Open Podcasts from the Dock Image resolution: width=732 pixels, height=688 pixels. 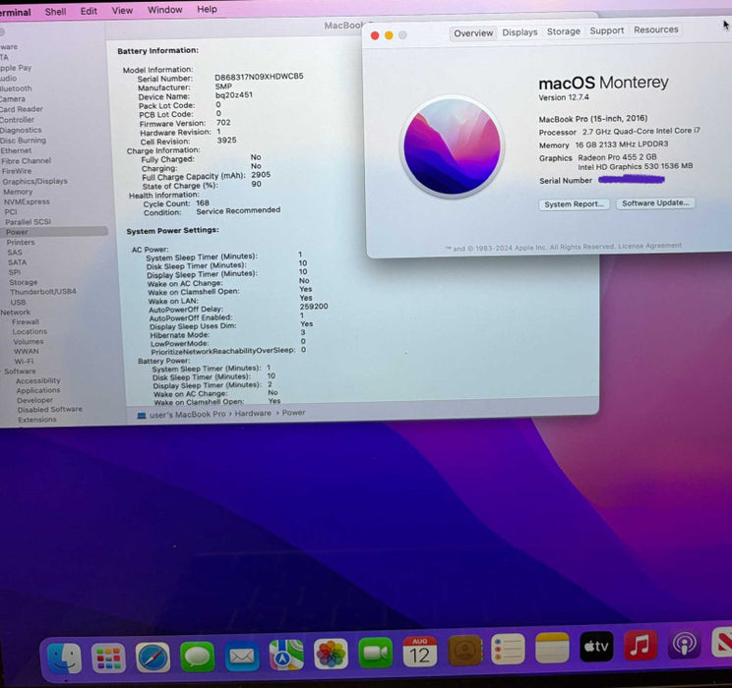coord(684,644)
